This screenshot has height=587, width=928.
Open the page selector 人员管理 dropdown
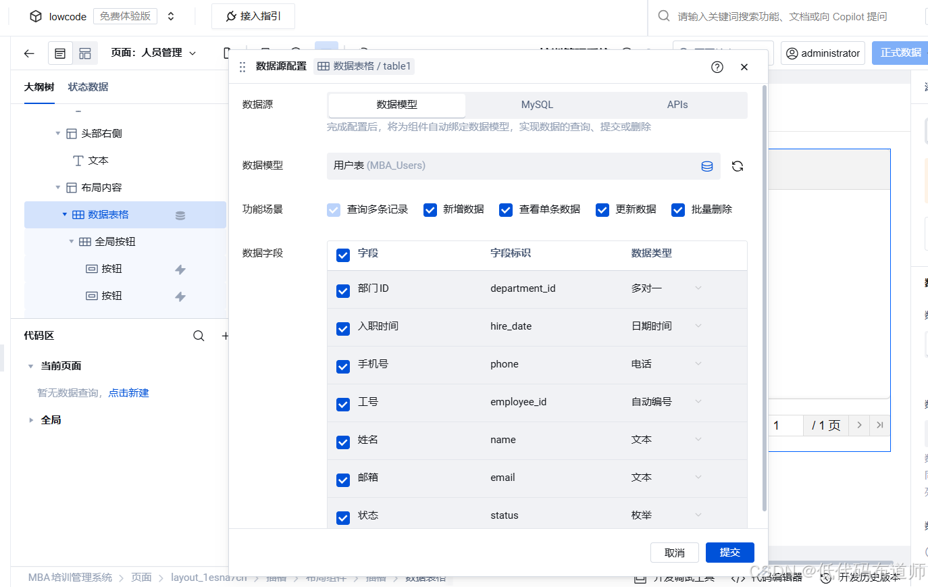[x=154, y=53]
